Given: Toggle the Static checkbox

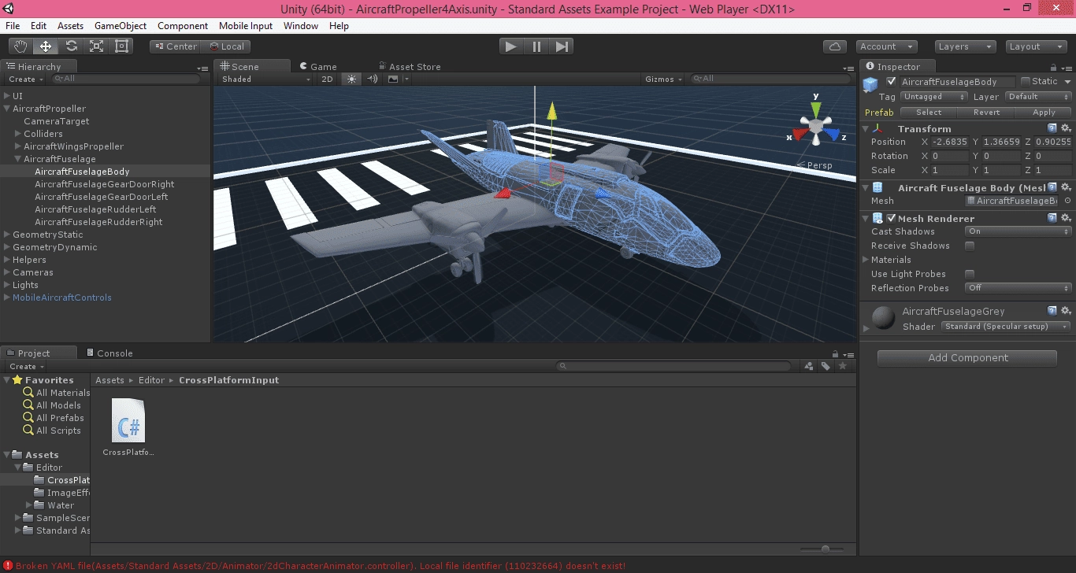Looking at the screenshot, I should click(1025, 81).
